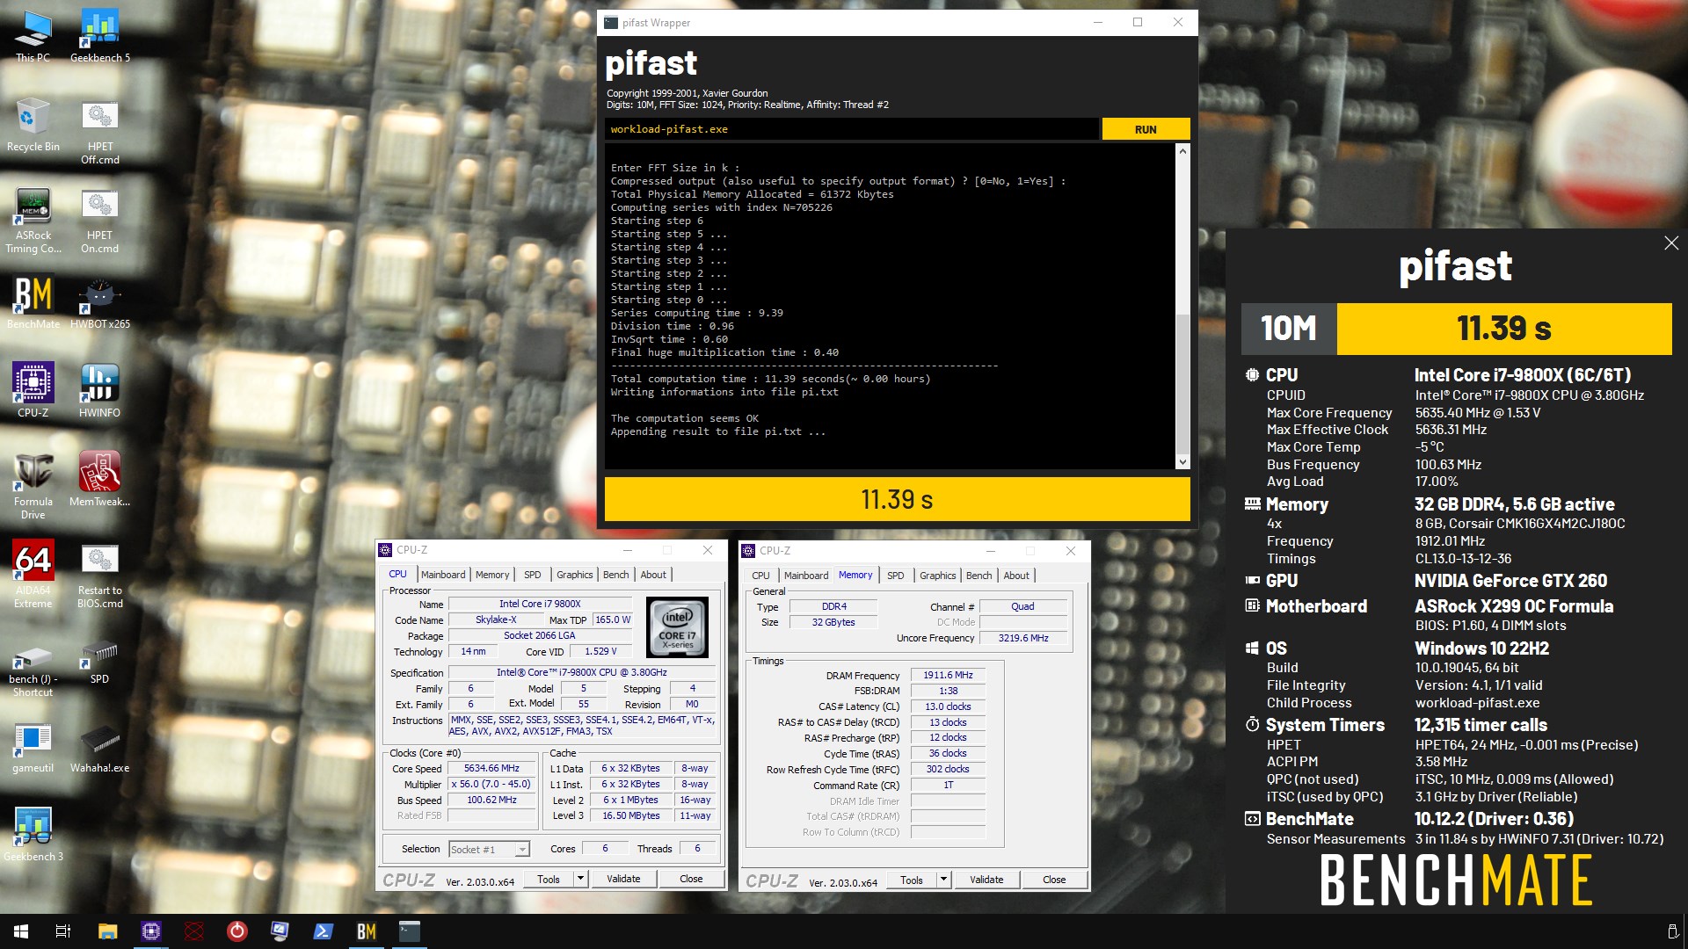Select Restart to BIOS.cmd desktop file
The height and width of the screenshot is (949, 1688).
tap(100, 575)
